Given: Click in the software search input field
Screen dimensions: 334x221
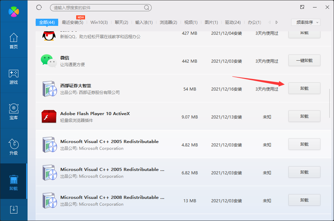Looking at the screenshot, I should click(97, 7).
